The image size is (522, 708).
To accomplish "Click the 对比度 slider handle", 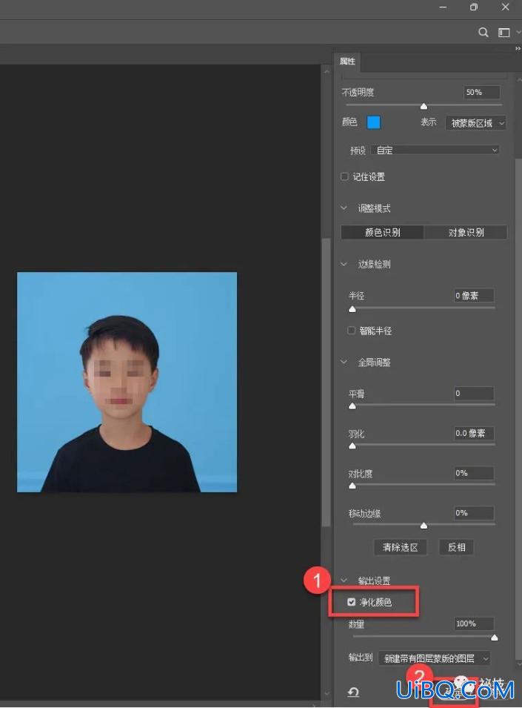I will [x=352, y=486].
